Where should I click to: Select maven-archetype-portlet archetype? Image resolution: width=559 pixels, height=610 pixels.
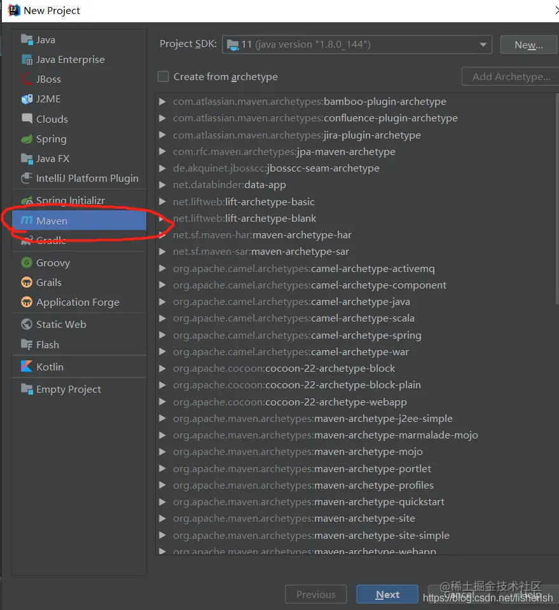301,469
